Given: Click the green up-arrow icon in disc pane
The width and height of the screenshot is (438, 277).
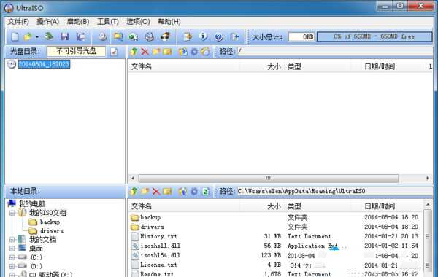Looking at the screenshot, I should click(x=134, y=52).
